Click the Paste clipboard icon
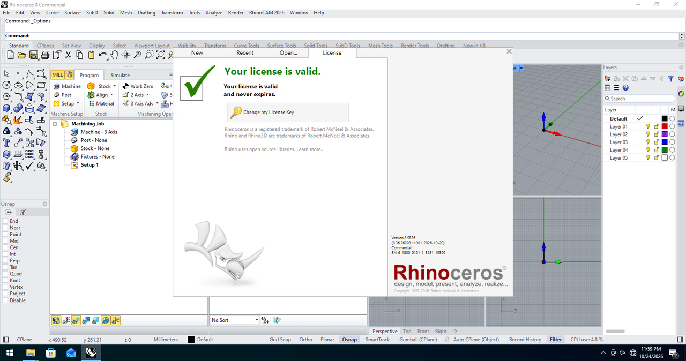 [91, 55]
